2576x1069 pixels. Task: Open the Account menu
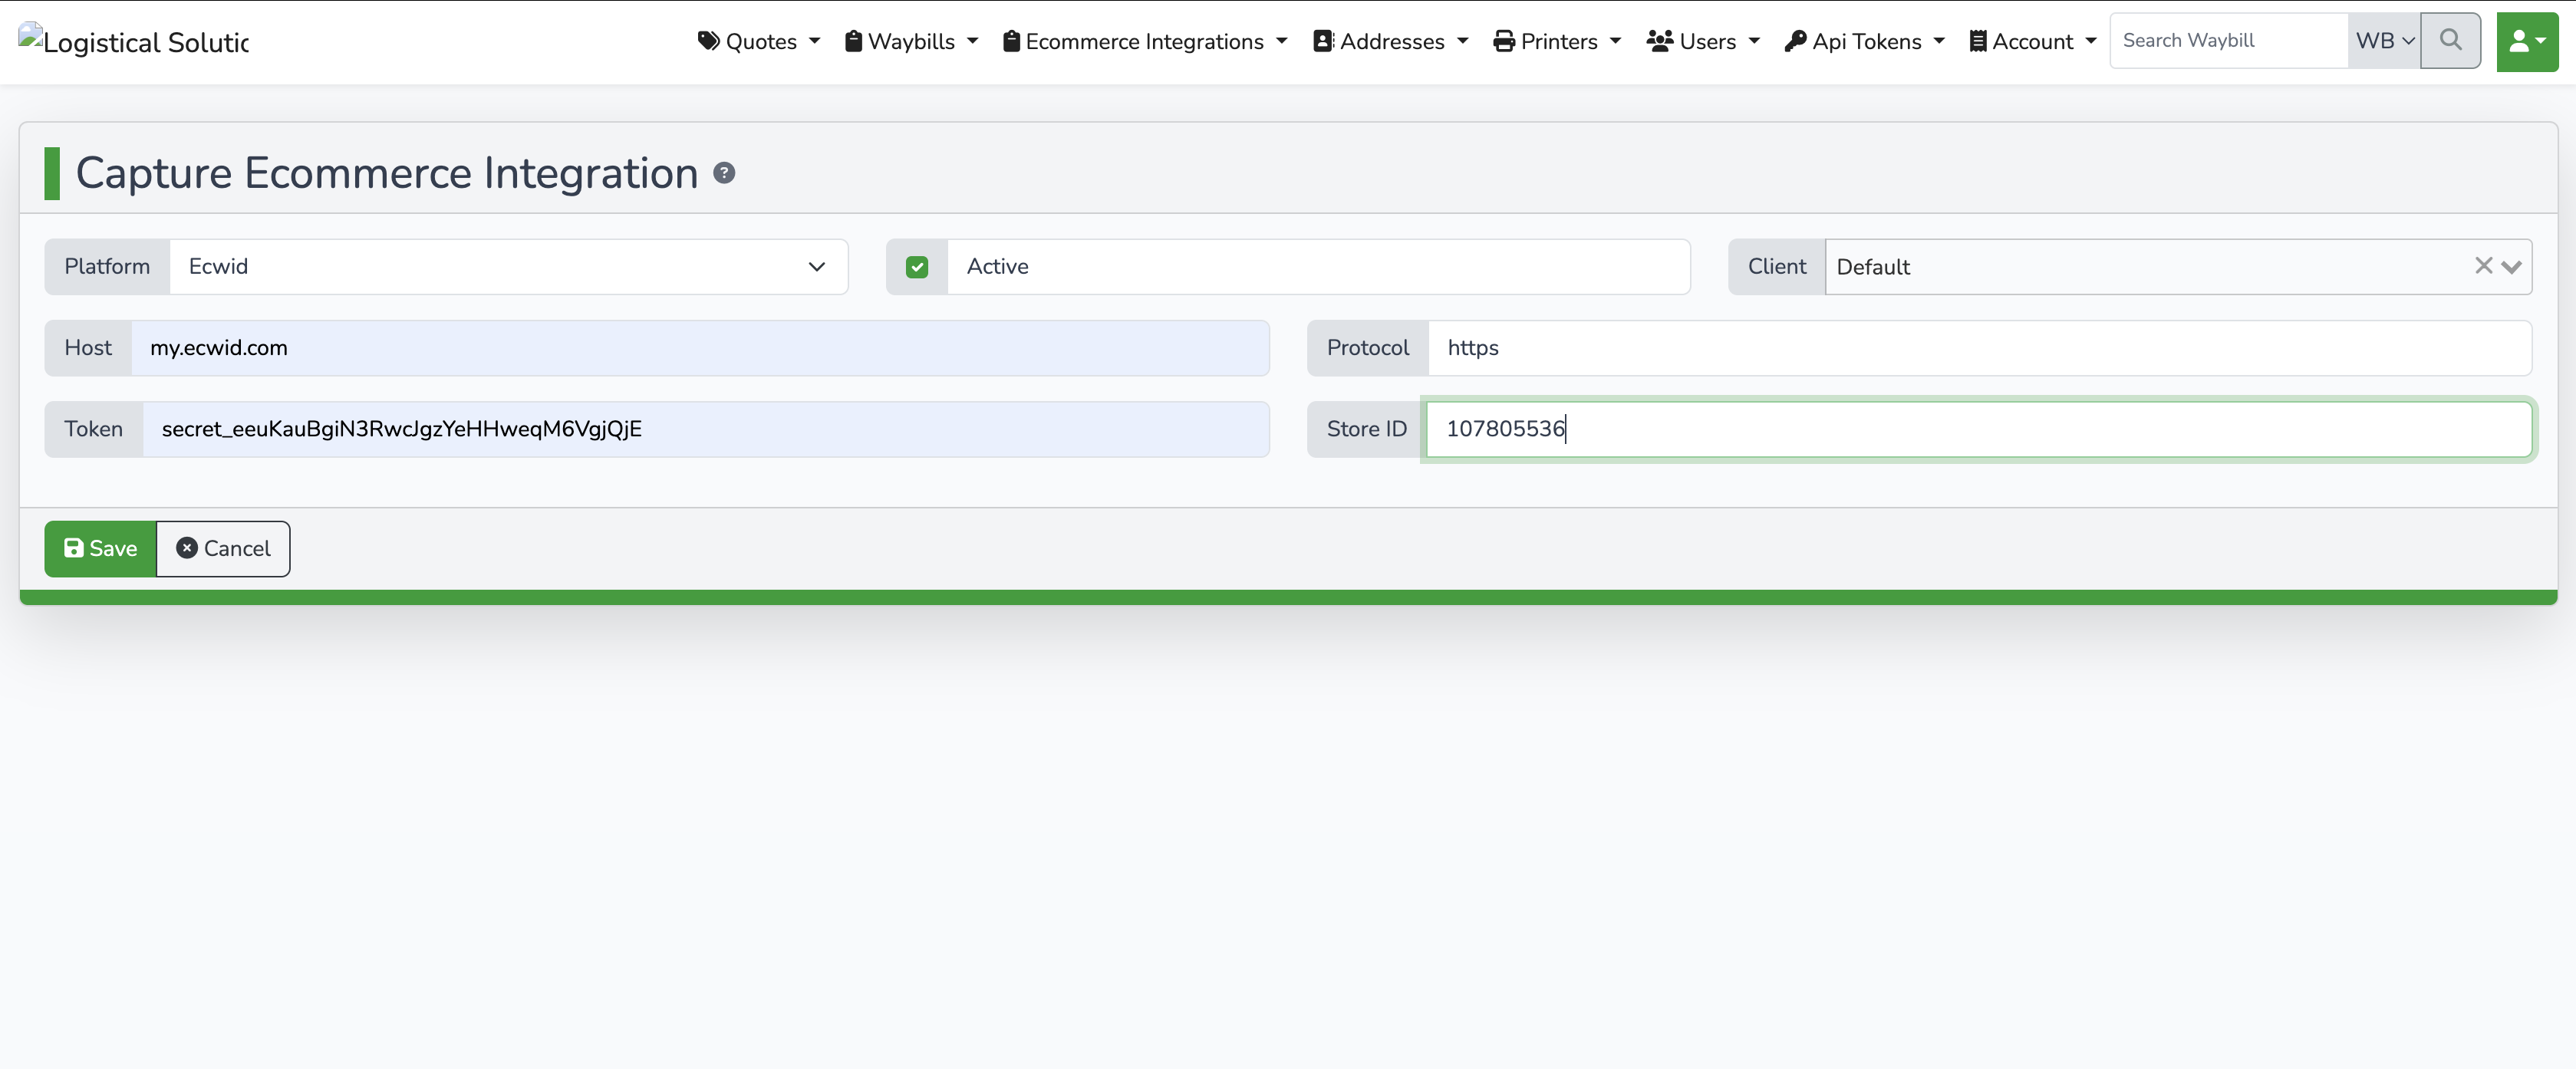coord(2031,41)
